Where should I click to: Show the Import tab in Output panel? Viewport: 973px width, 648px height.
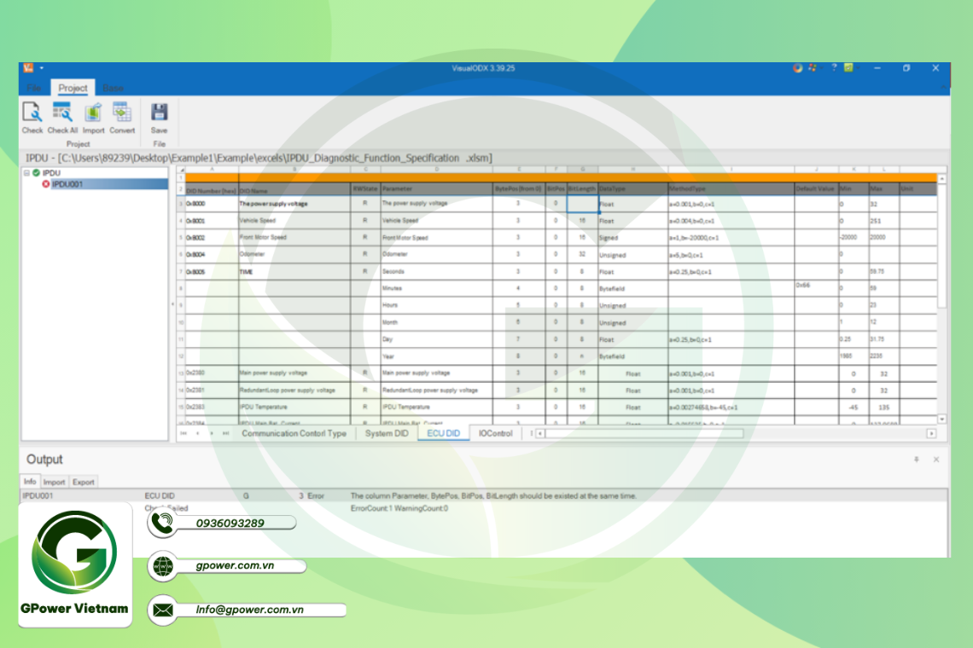point(54,482)
